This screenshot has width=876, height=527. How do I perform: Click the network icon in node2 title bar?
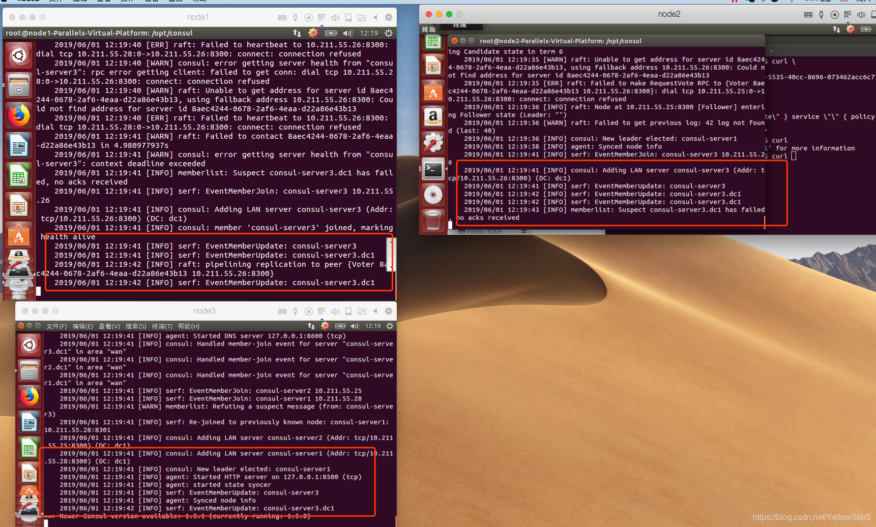click(x=848, y=15)
